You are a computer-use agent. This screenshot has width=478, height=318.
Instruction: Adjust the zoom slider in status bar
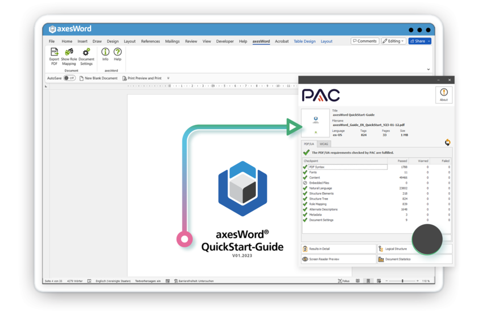click(x=402, y=281)
